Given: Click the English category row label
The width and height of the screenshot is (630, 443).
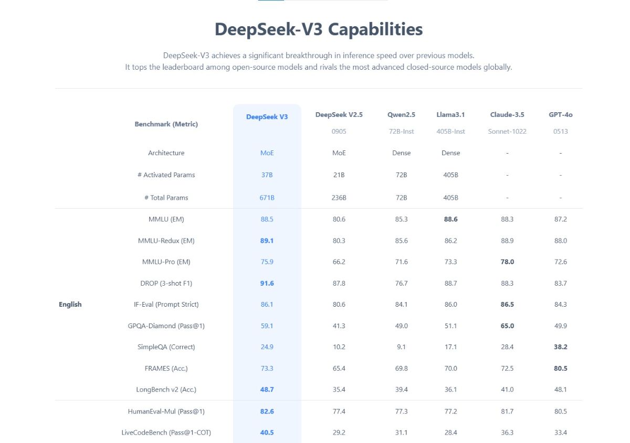Looking at the screenshot, I should [70, 305].
